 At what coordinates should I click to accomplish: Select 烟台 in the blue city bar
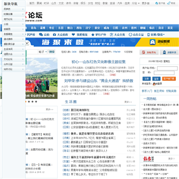70,28
